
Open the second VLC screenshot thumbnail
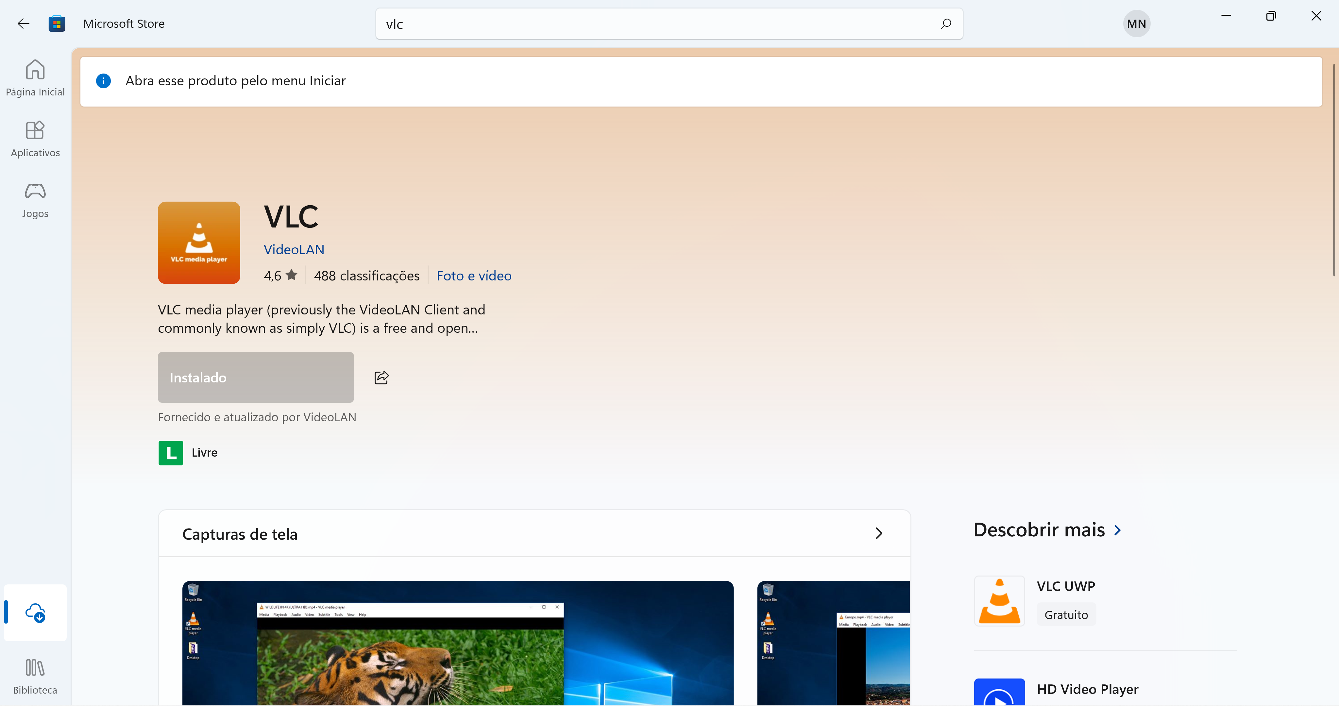coord(834,643)
